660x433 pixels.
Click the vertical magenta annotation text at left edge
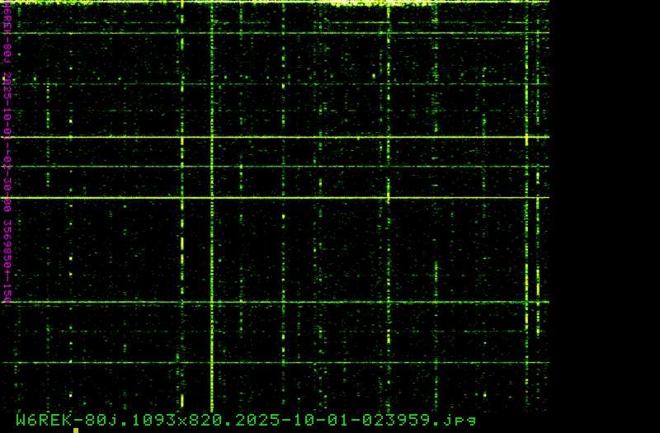[7, 165]
